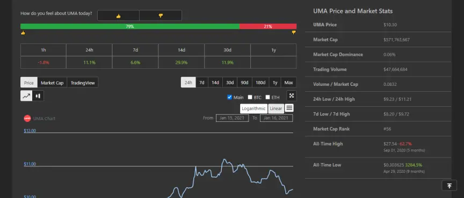Click the All-Time Low value $0.303625

[x=394, y=165]
